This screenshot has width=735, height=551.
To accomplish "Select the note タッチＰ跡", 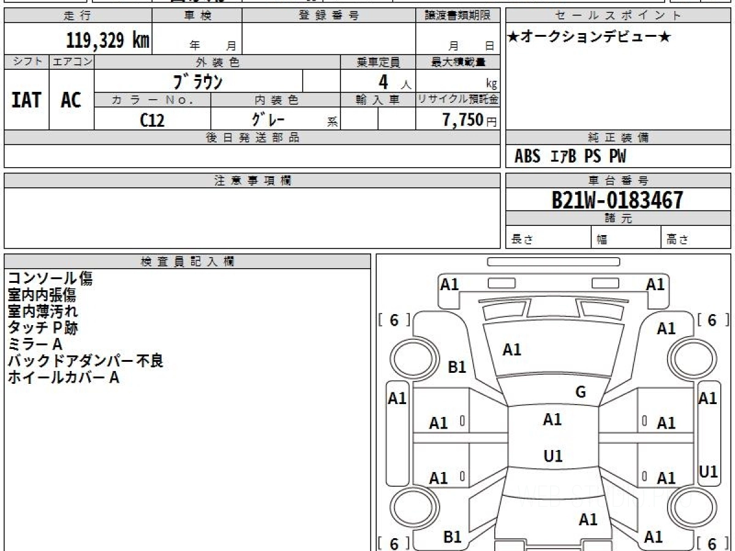I will [x=42, y=328].
